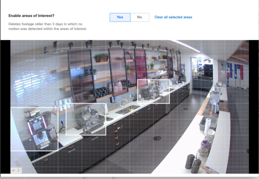Mark the grid cell over the double sink

coord(128,109)
